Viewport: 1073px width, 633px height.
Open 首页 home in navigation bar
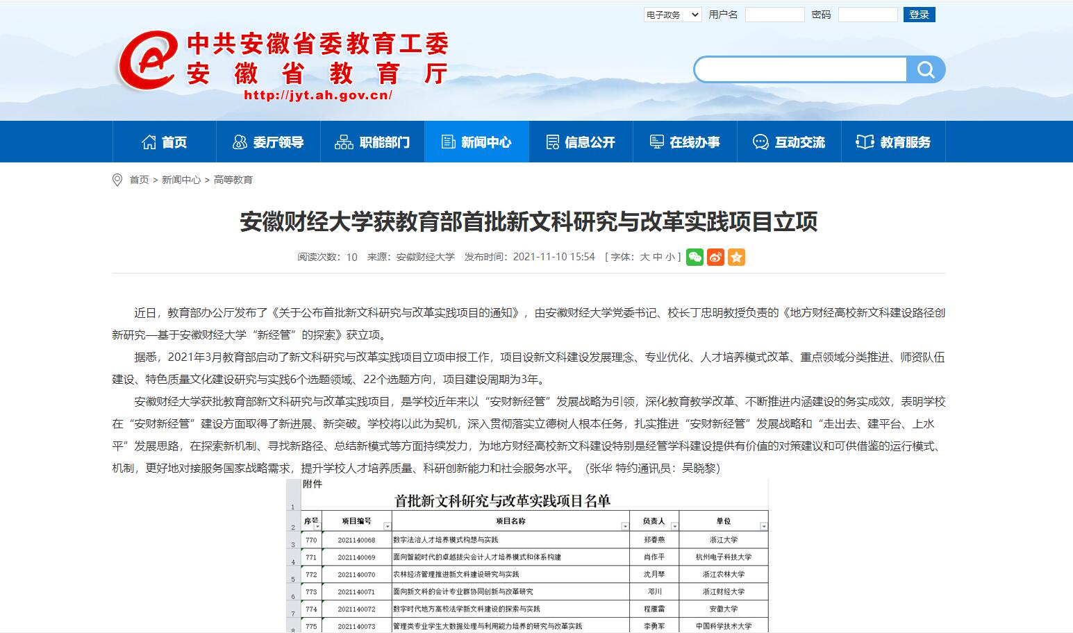tap(165, 142)
